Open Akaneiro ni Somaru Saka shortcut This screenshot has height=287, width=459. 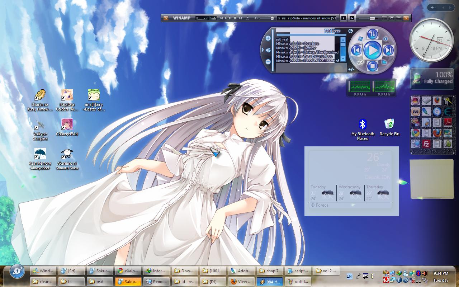[67, 159]
